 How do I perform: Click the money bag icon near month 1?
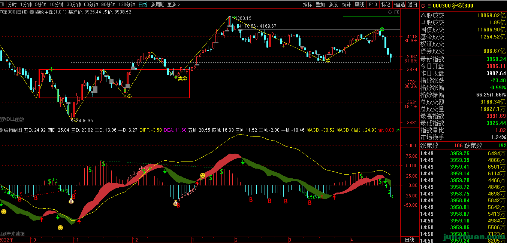coord(175,203)
